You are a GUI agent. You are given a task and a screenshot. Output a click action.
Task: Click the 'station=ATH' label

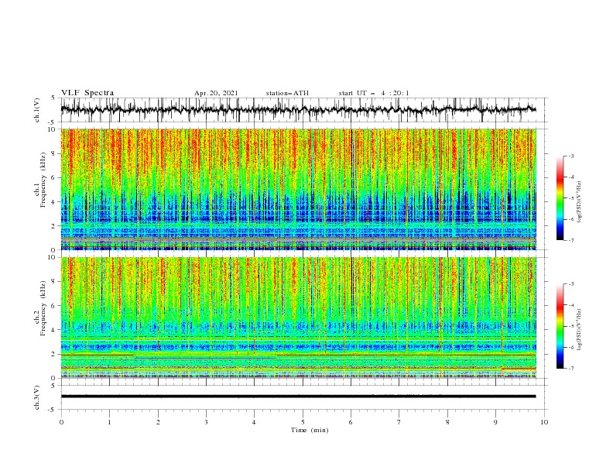[x=287, y=93]
